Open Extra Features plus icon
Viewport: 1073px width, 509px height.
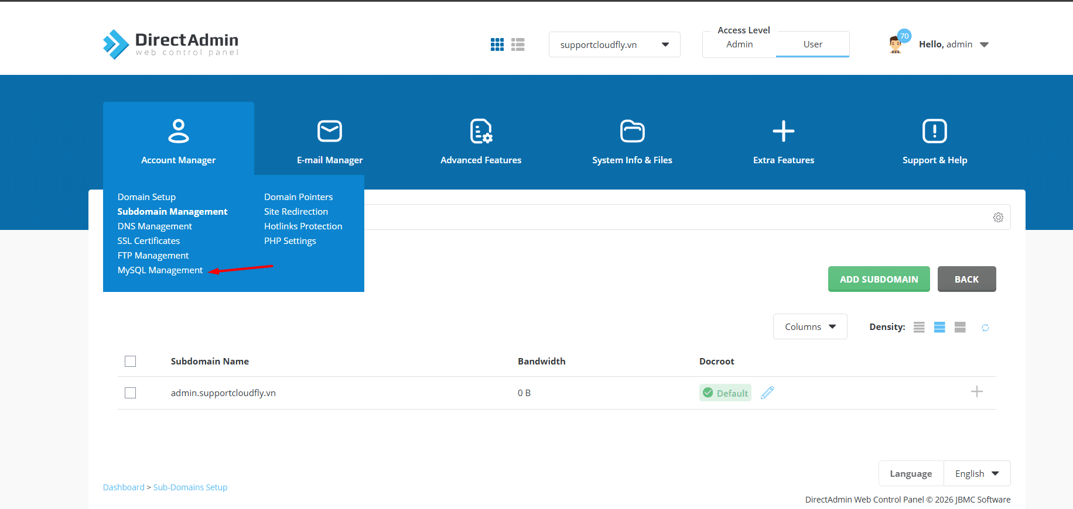783,131
